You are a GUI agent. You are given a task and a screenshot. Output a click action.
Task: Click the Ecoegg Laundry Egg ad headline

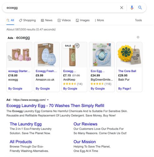55,106
